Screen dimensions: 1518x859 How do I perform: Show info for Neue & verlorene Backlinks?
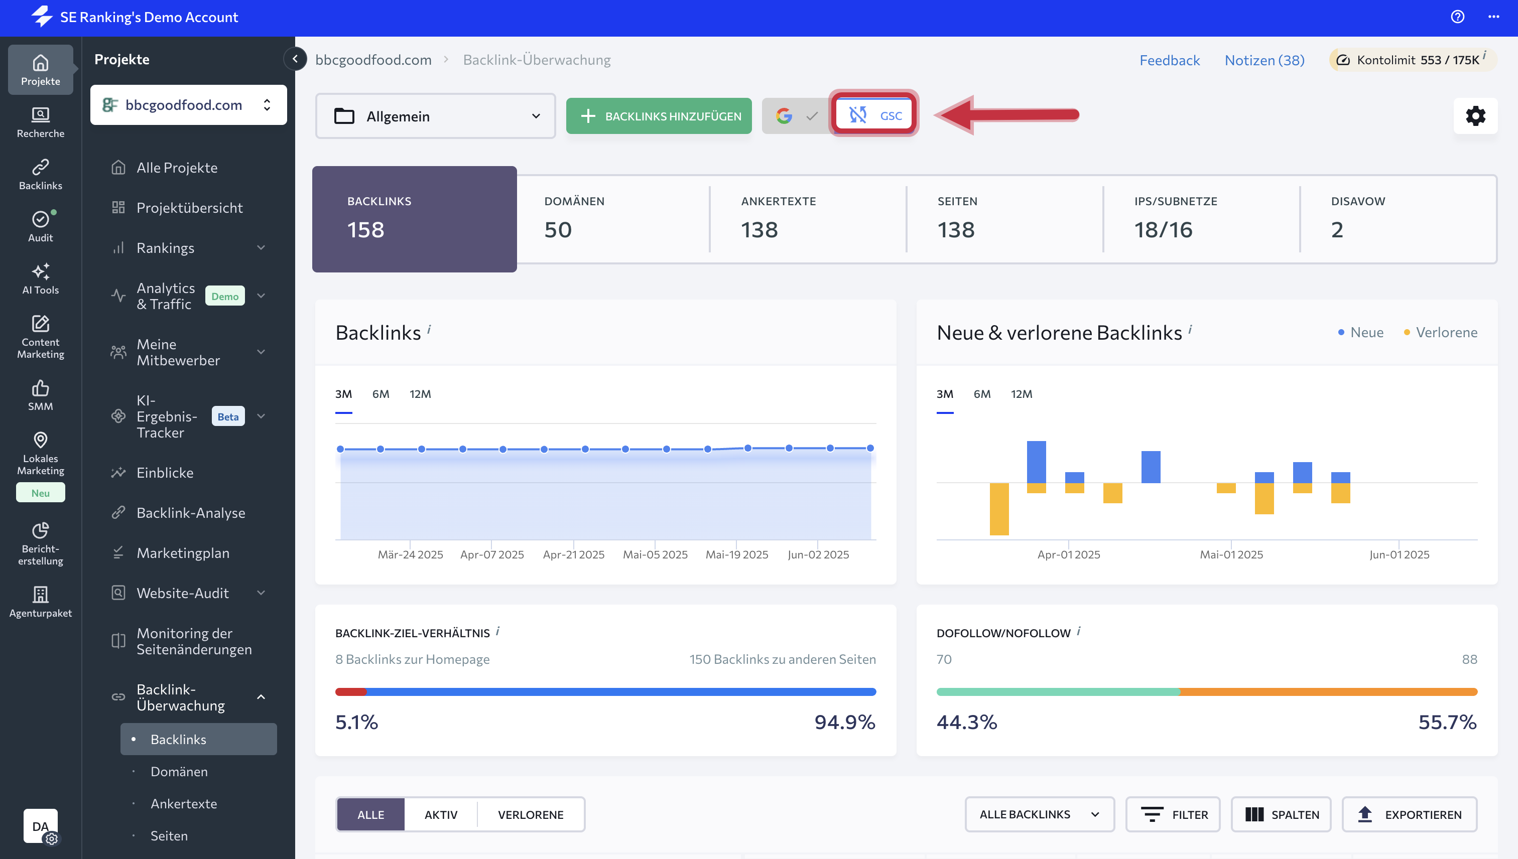pos(1190,329)
